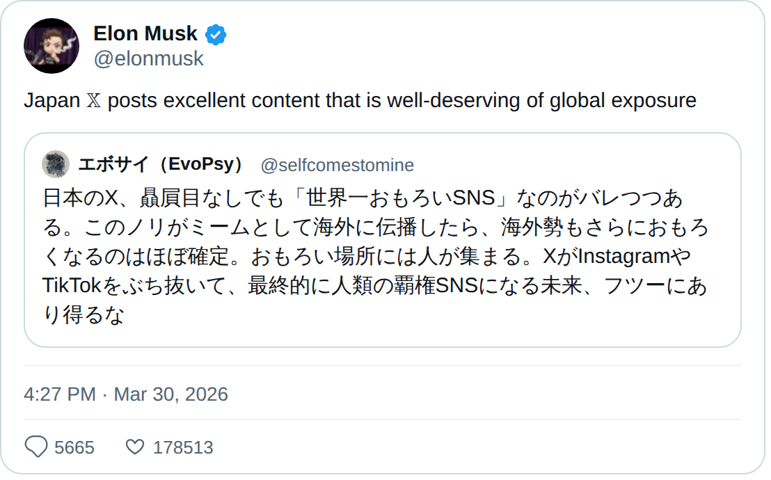
Task: Open the quoted author's small avatar
Action: (x=56, y=164)
